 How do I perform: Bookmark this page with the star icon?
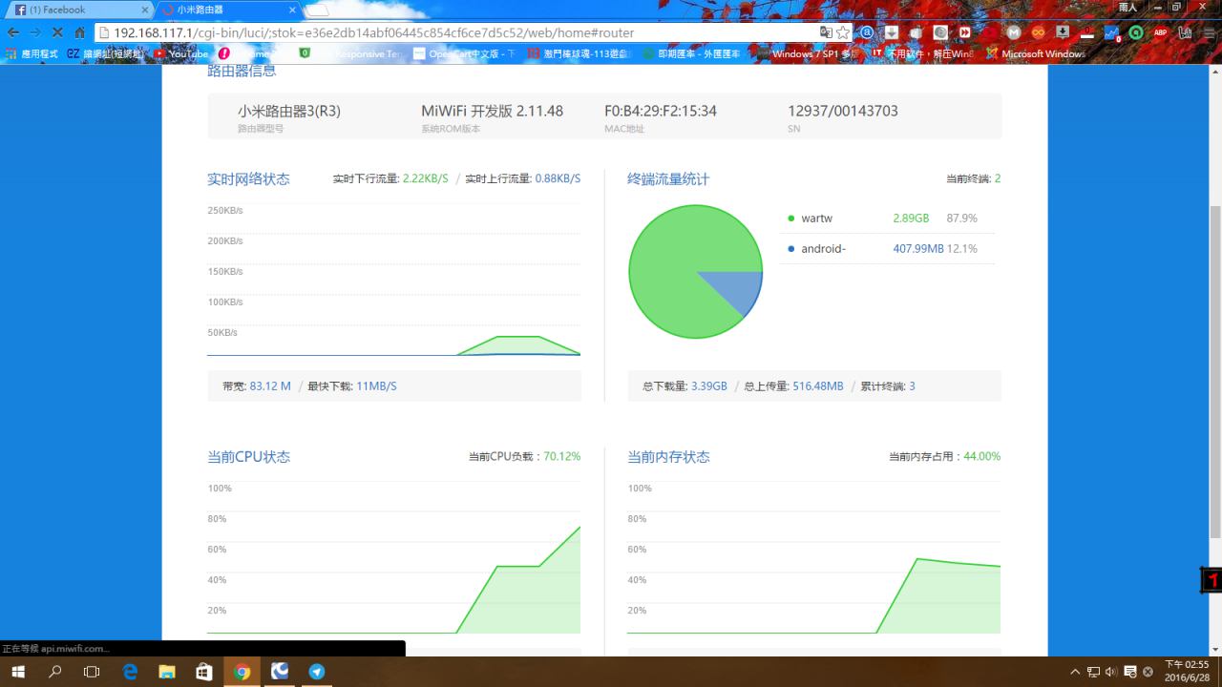pyautogui.click(x=843, y=32)
